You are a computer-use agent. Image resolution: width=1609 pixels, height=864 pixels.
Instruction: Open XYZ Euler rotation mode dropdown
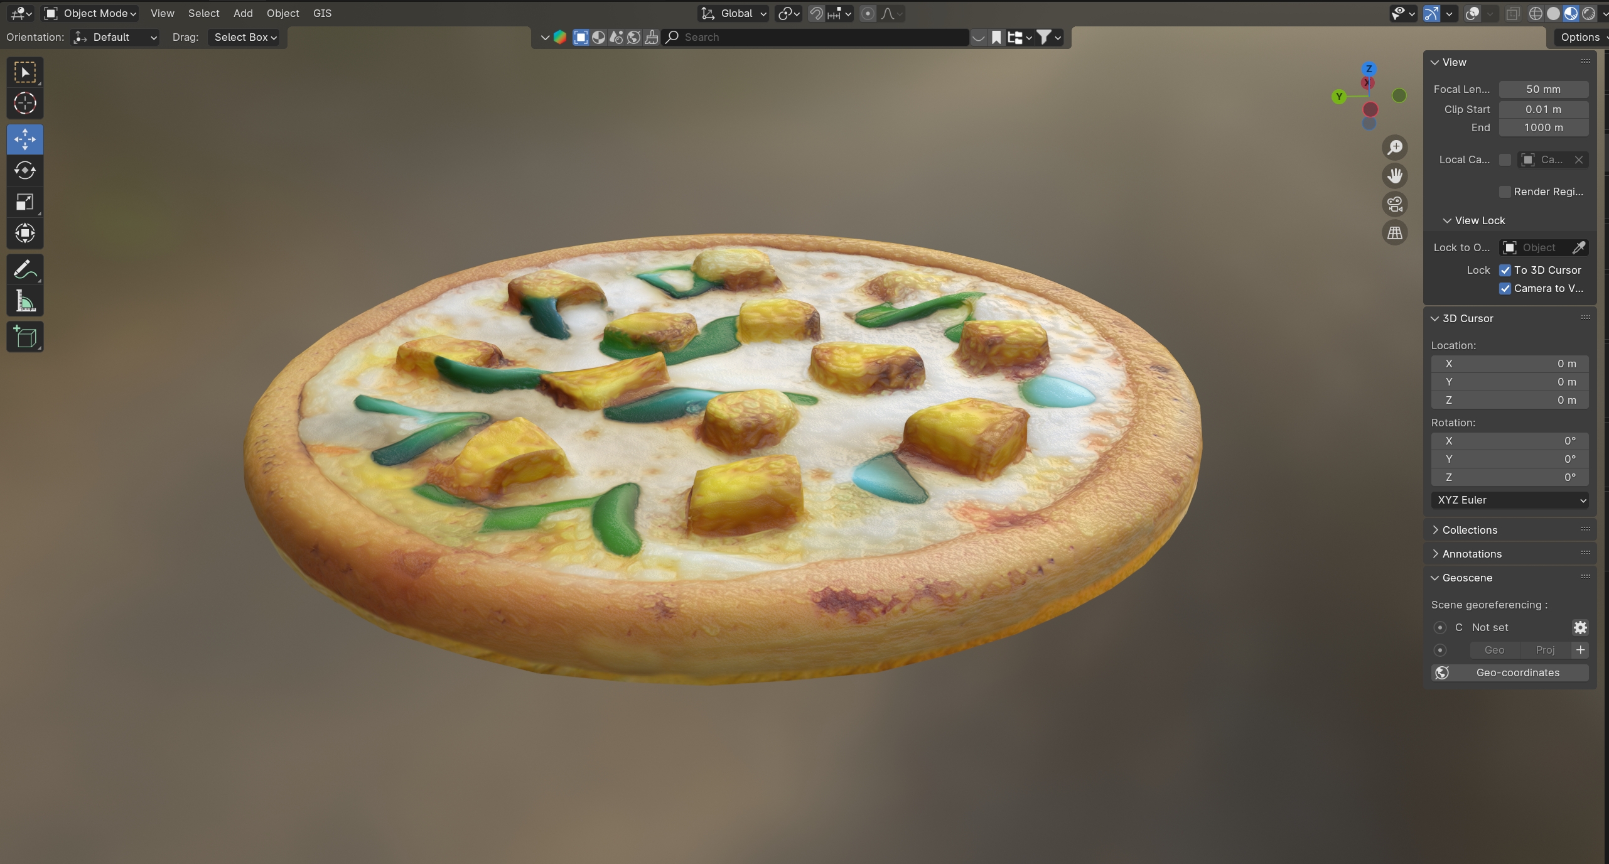point(1510,500)
